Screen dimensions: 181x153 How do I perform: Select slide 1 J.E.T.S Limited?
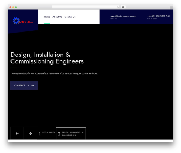(47, 133)
